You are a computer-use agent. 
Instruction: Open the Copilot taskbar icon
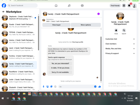pos(13,94)
